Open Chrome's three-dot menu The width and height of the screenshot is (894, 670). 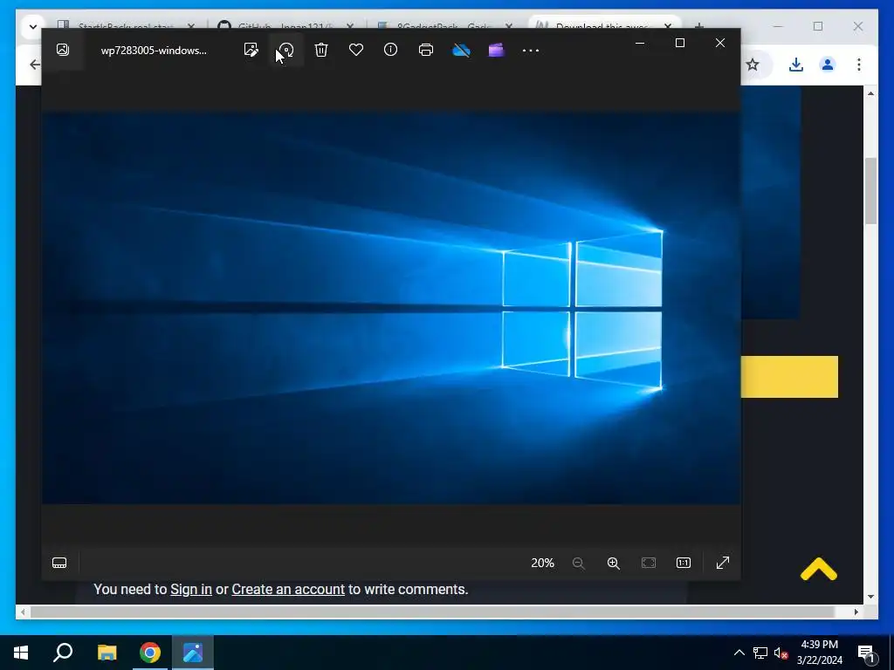coord(859,65)
